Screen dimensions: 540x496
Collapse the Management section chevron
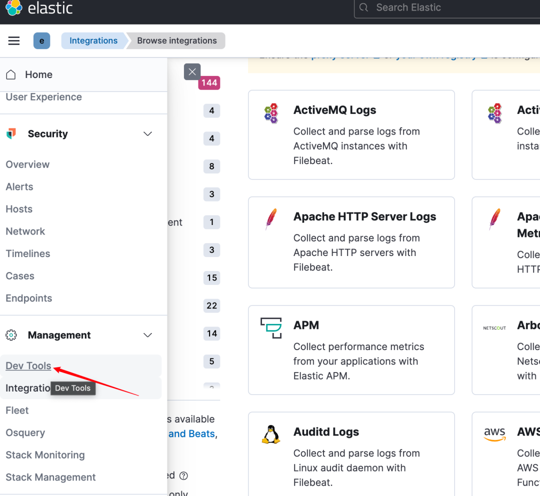[147, 335]
